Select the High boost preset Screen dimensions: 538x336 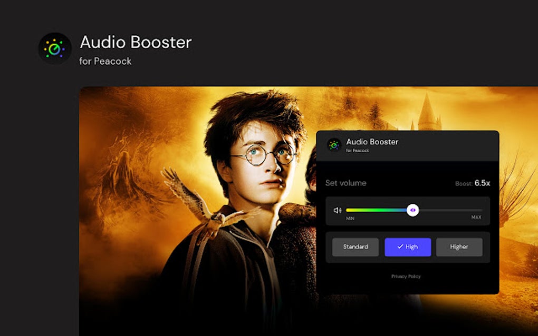(408, 247)
